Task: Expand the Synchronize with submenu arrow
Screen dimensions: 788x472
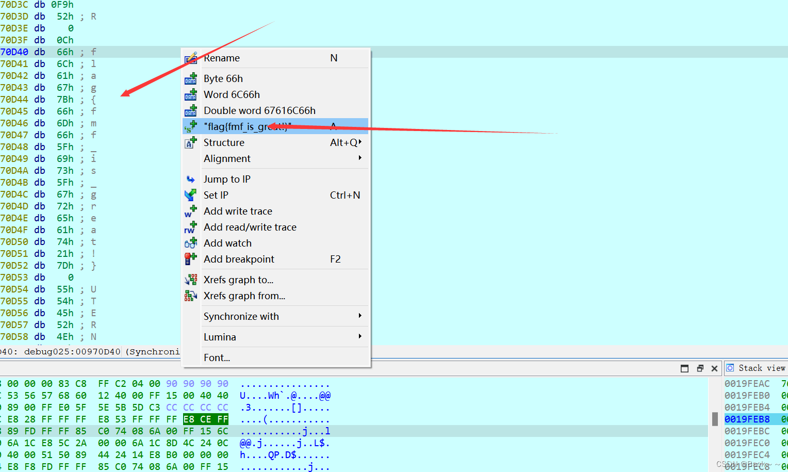Action: point(360,316)
